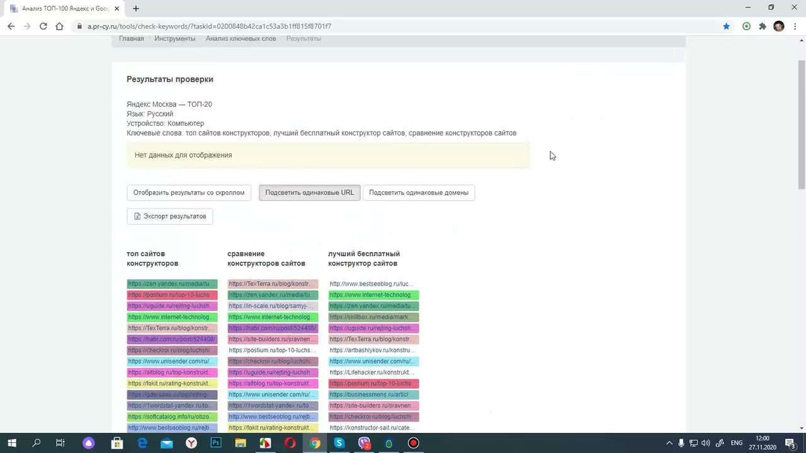This screenshot has width=806, height=453.
Task: Open zen.yandex.ru link in first column
Action: [172, 284]
